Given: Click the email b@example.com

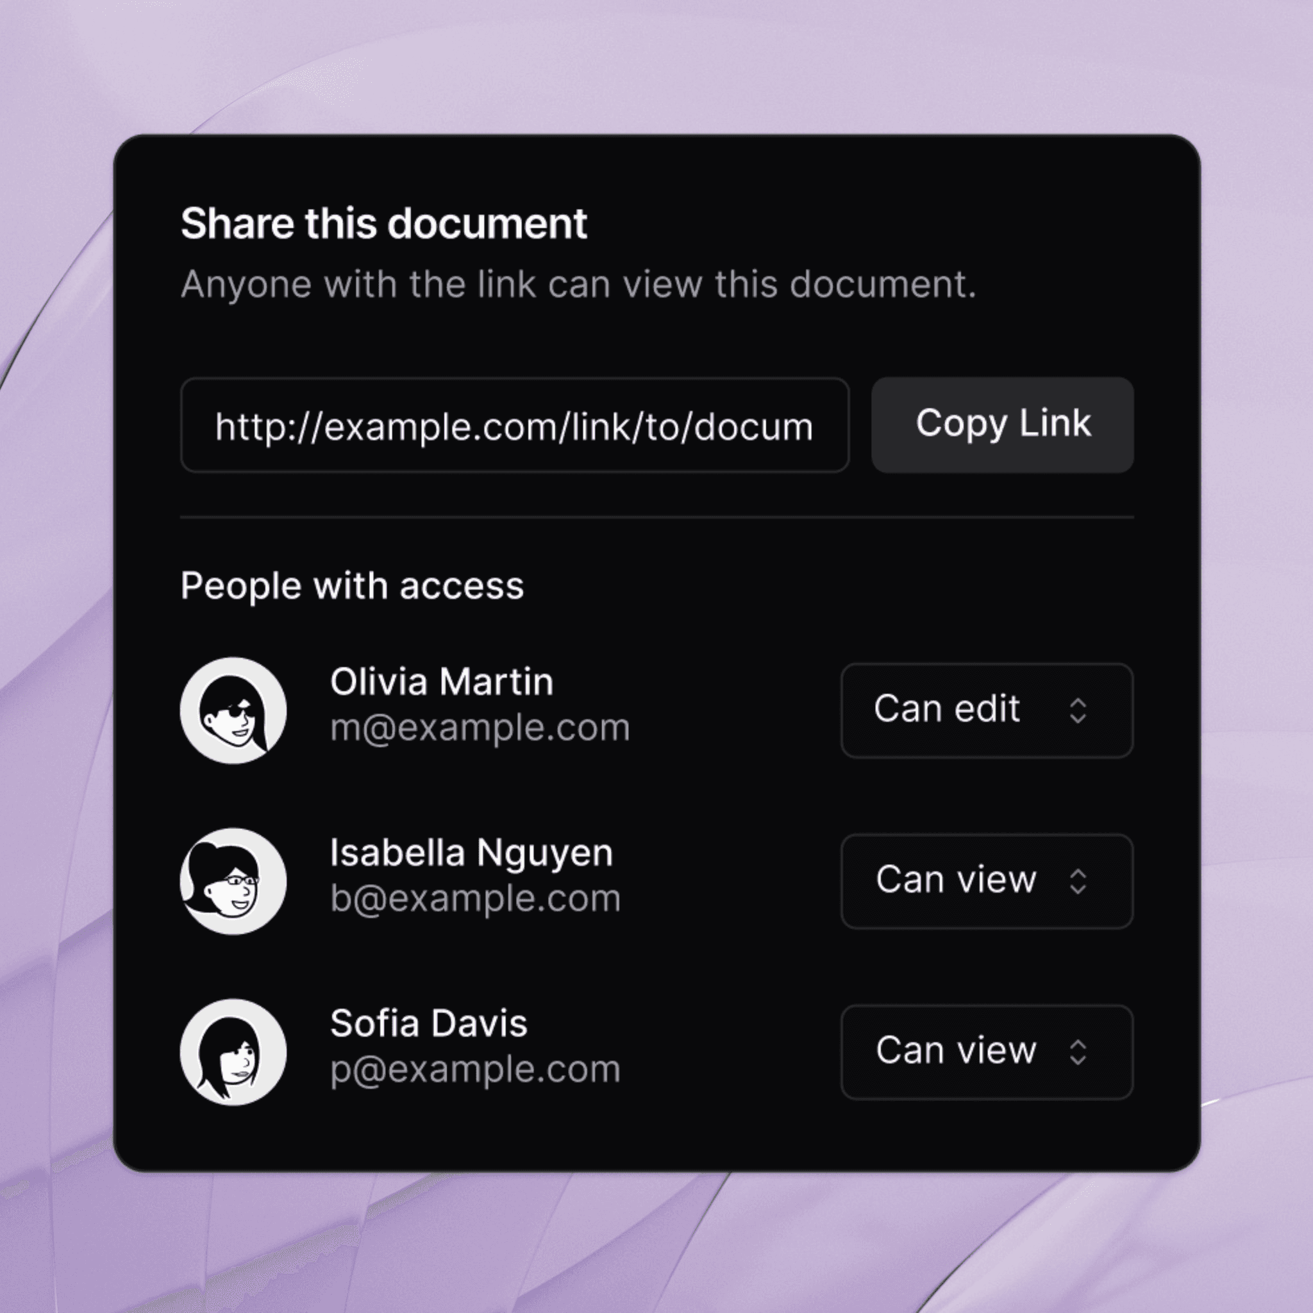Looking at the screenshot, I should click(x=476, y=898).
